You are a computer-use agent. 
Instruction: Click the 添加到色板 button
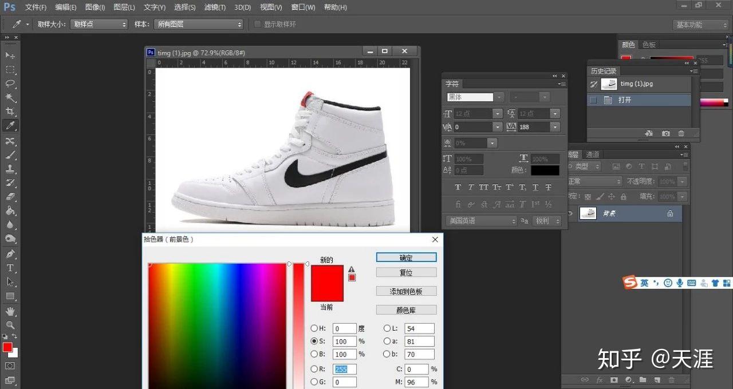point(406,291)
